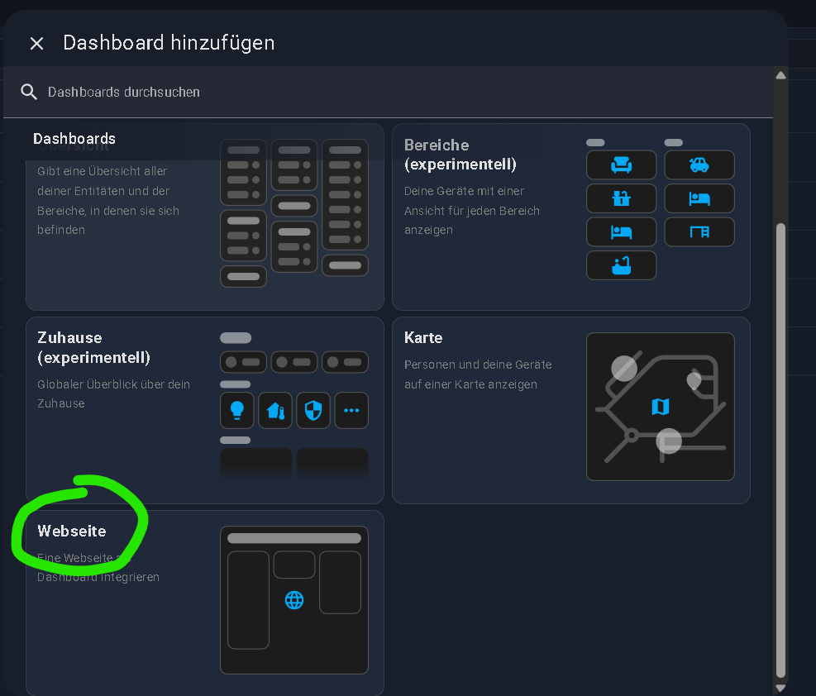Click the three-dots icon in Zuhause preview
The image size is (816, 696).
coord(351,410)
